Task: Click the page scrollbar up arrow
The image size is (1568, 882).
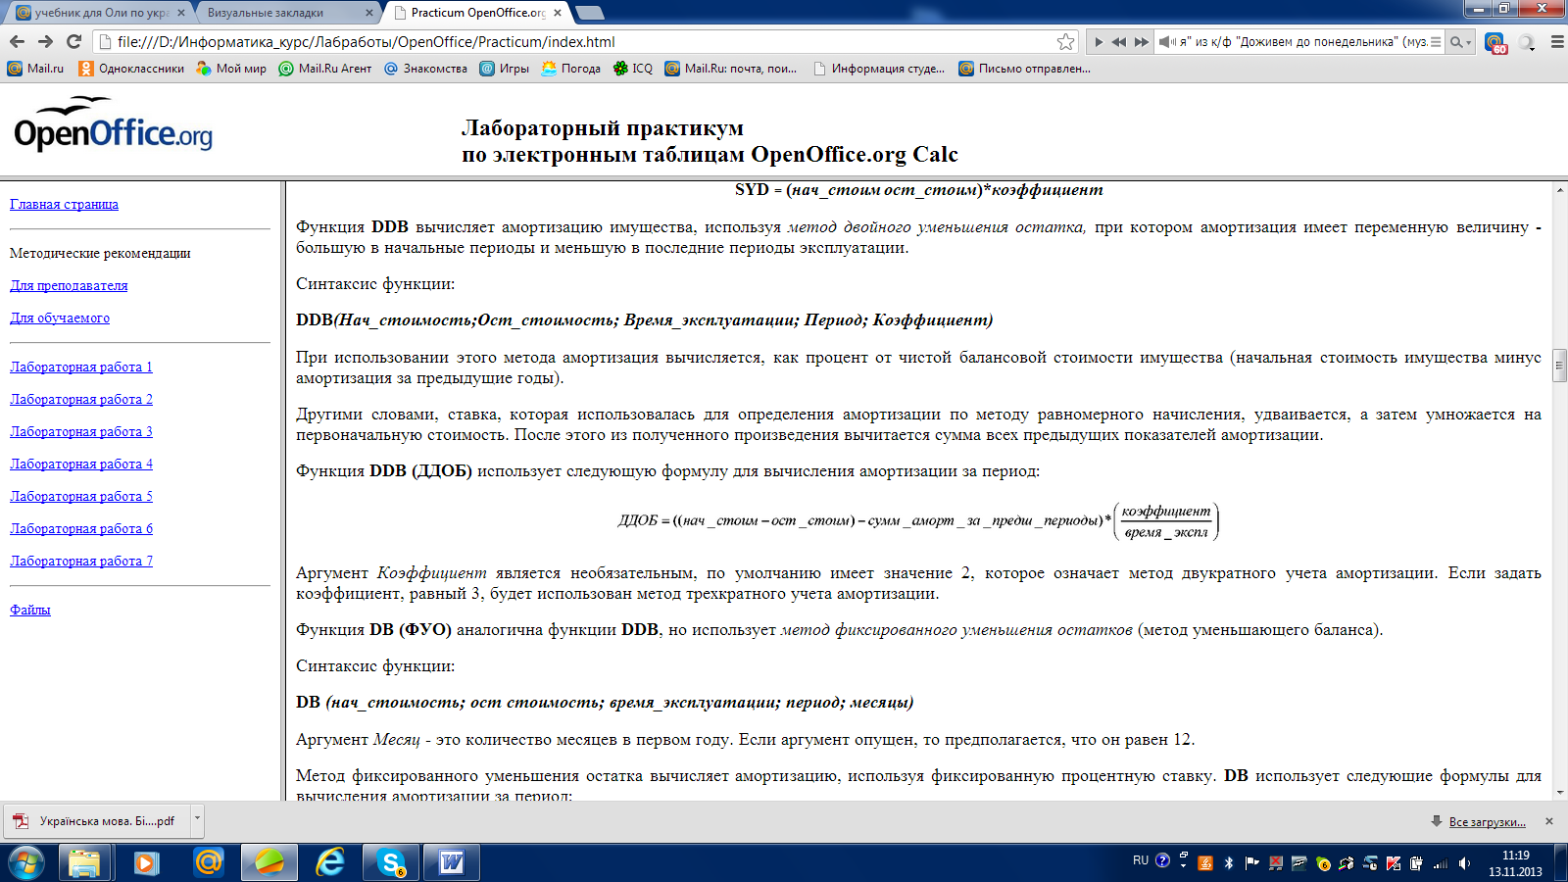Action: pos(1559,189)
